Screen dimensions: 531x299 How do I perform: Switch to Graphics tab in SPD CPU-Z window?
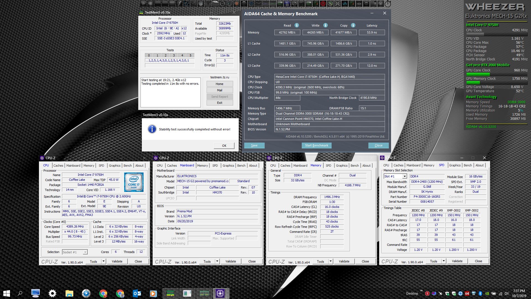(455, 165)
